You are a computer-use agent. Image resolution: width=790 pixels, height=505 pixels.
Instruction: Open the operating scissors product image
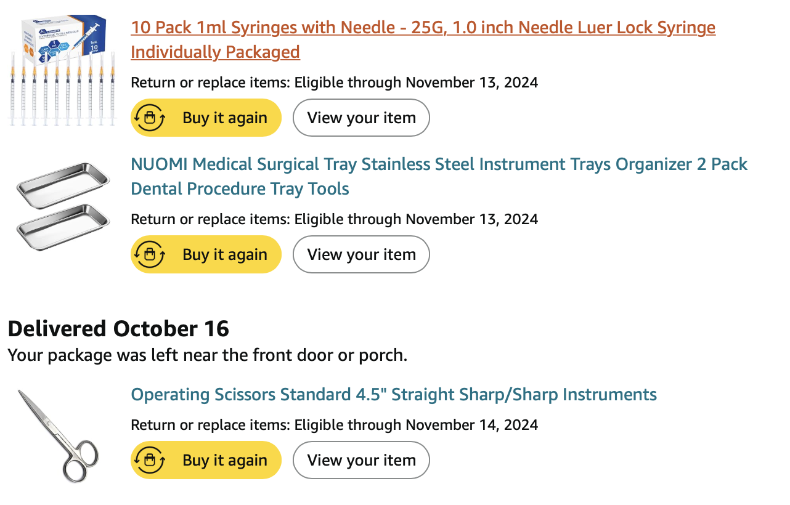(x=59, y=435)
